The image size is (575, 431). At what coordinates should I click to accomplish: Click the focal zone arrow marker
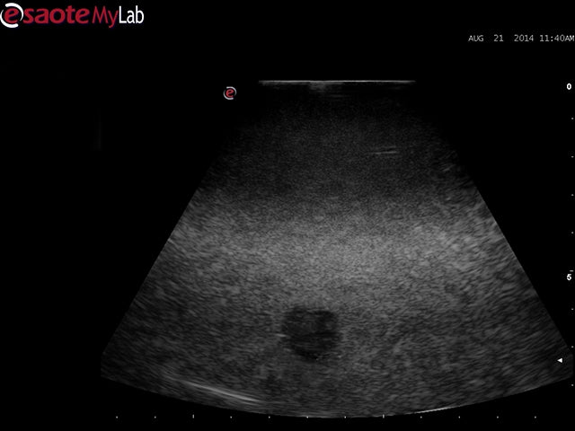tap(560, 361)
